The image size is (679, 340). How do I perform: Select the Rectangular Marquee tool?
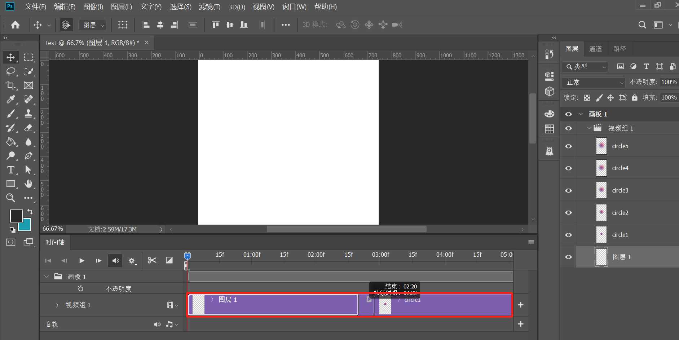(28, 57)
